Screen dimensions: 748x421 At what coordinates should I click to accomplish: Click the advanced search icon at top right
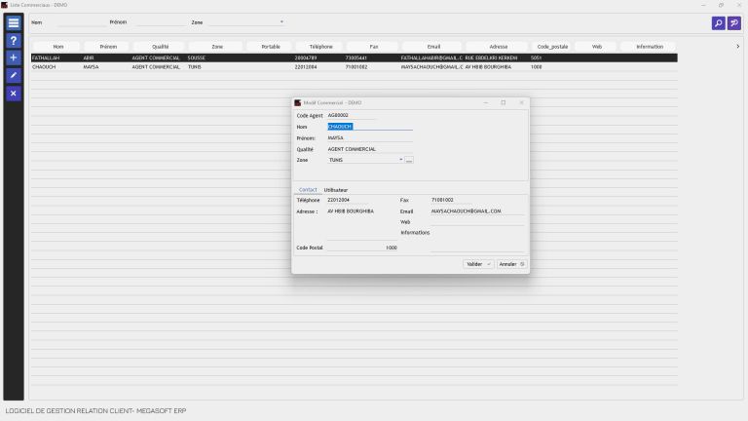pos(734,23)
